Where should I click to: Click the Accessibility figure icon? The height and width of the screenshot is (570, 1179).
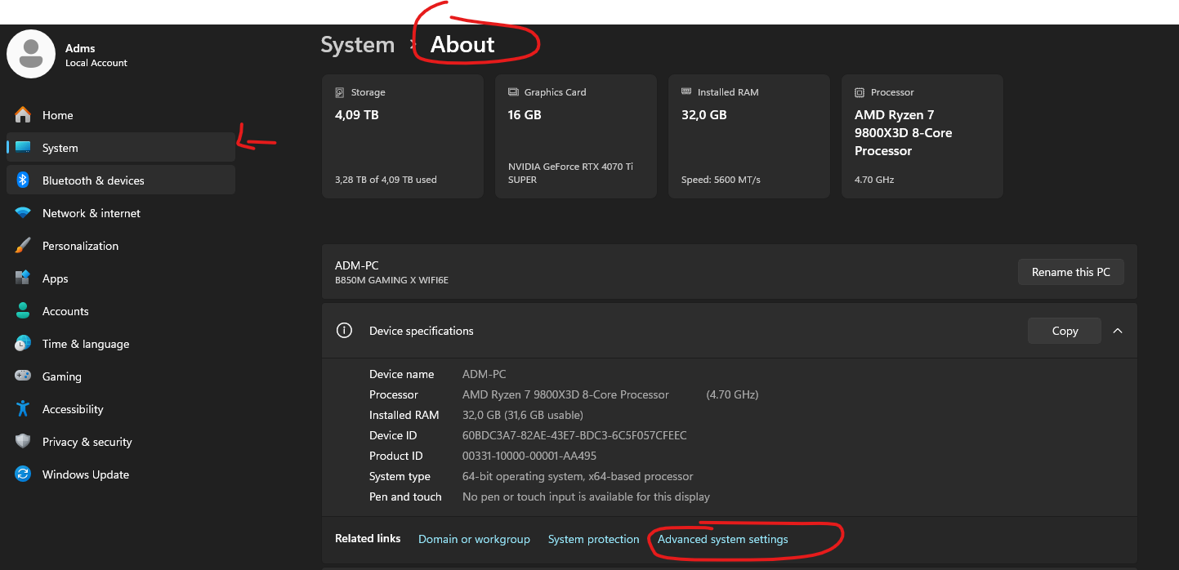23,409
